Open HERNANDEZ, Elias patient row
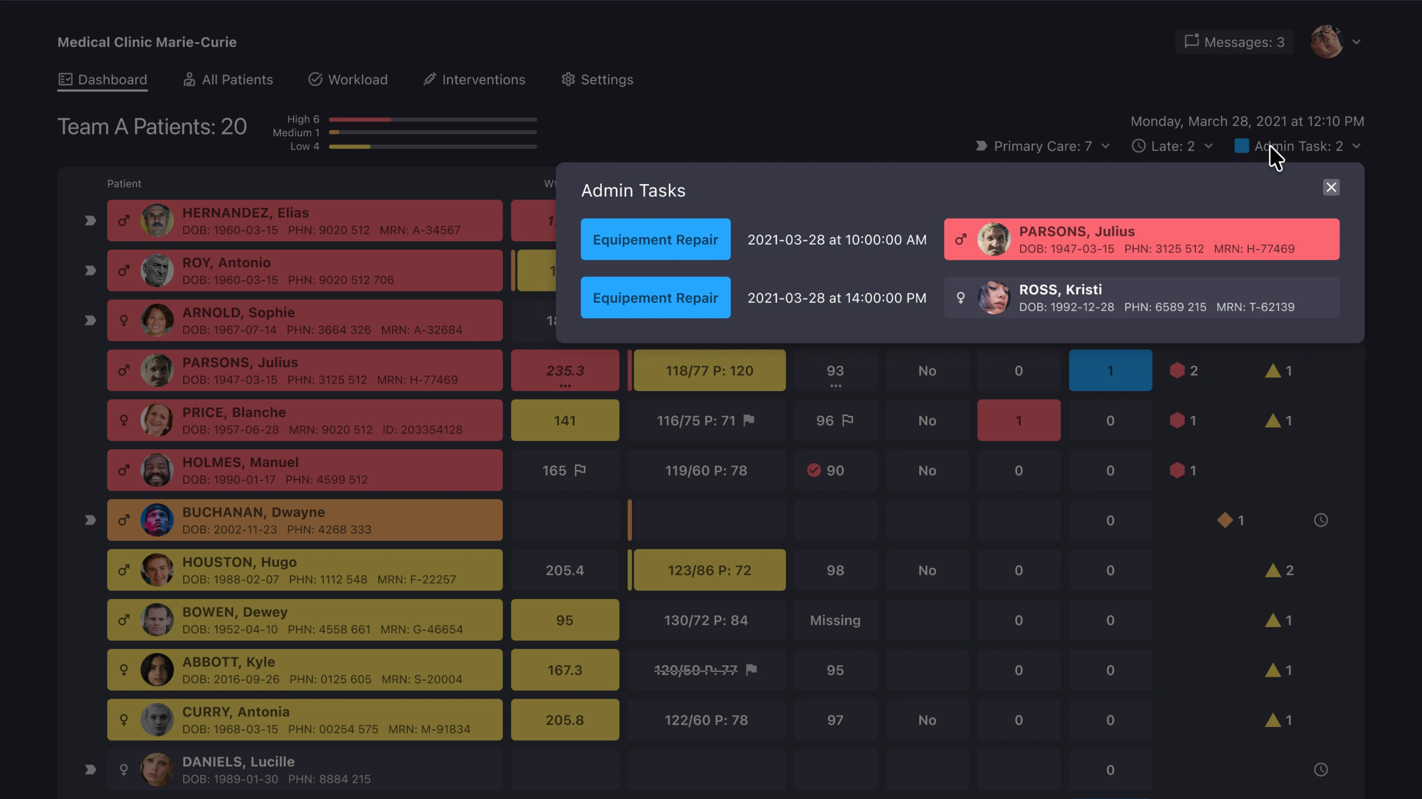1422x799 pixels. (305, 221)
